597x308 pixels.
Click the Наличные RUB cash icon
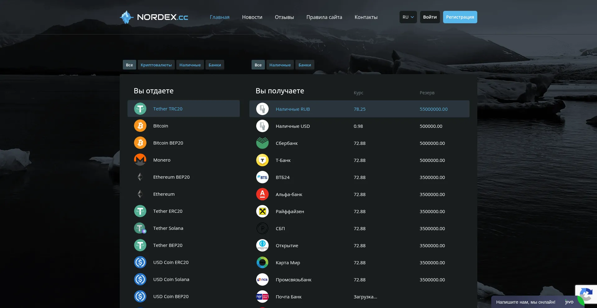tap(262, 109)
